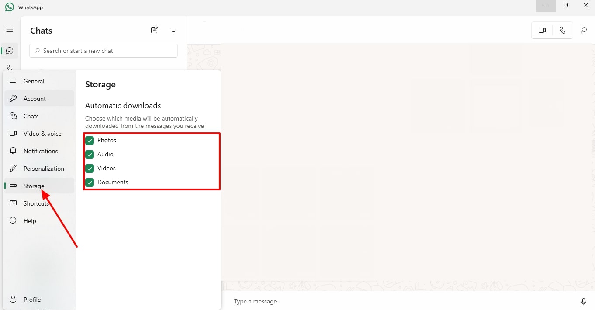Uncheck Audio automatic download
The height and width of the screenshot is (310, 595).
[90, 154]
